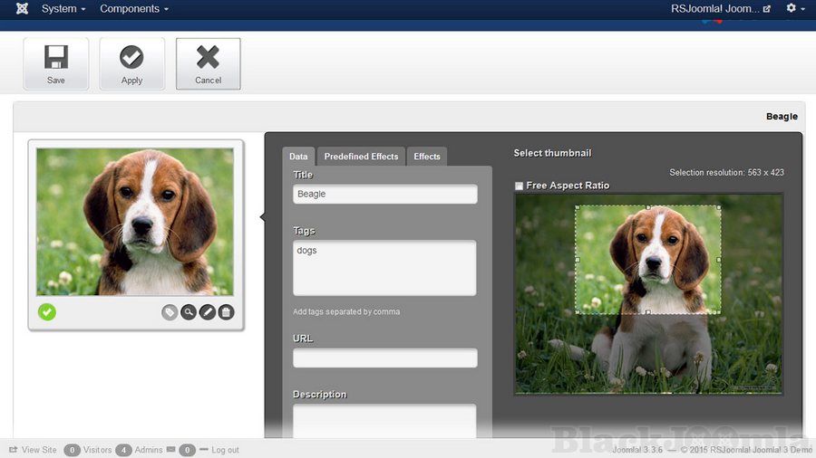Toggle the green published checkmark status
The width and height of the screenshot is (816, 458).
coord(47,312)
